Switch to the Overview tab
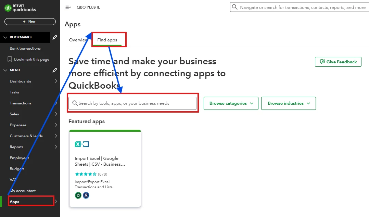The height and width of the screenshot is (217, 369). [x=78, y=40]
